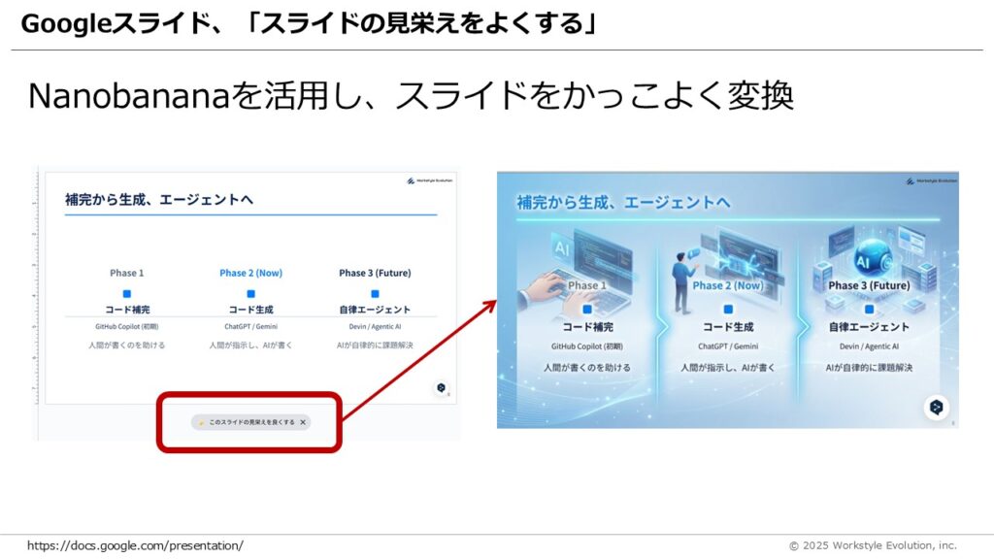Click the 補完から生成、エージェントへ title bar
The image size is (994, 559).
[159, 201]
